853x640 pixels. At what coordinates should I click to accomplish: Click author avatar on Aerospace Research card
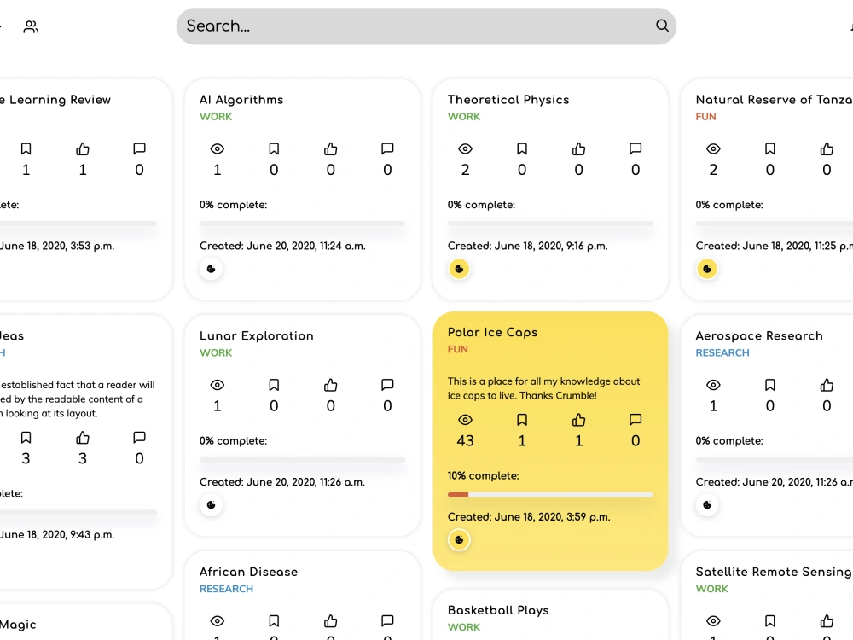pyautogui.click(x=707, y=505)
